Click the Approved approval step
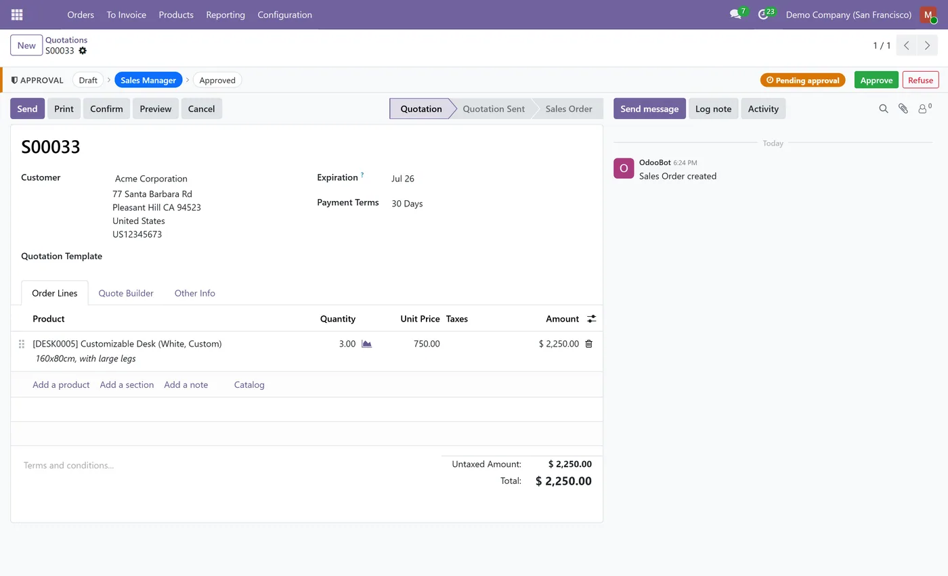This screenshot has height=576, width=948. [217, 80]
